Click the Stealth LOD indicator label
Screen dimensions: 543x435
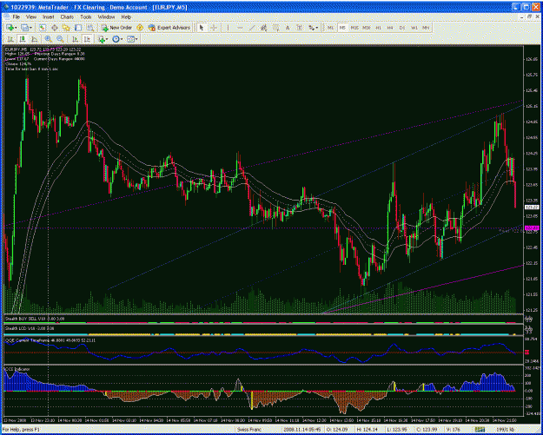tap(30, 328)
